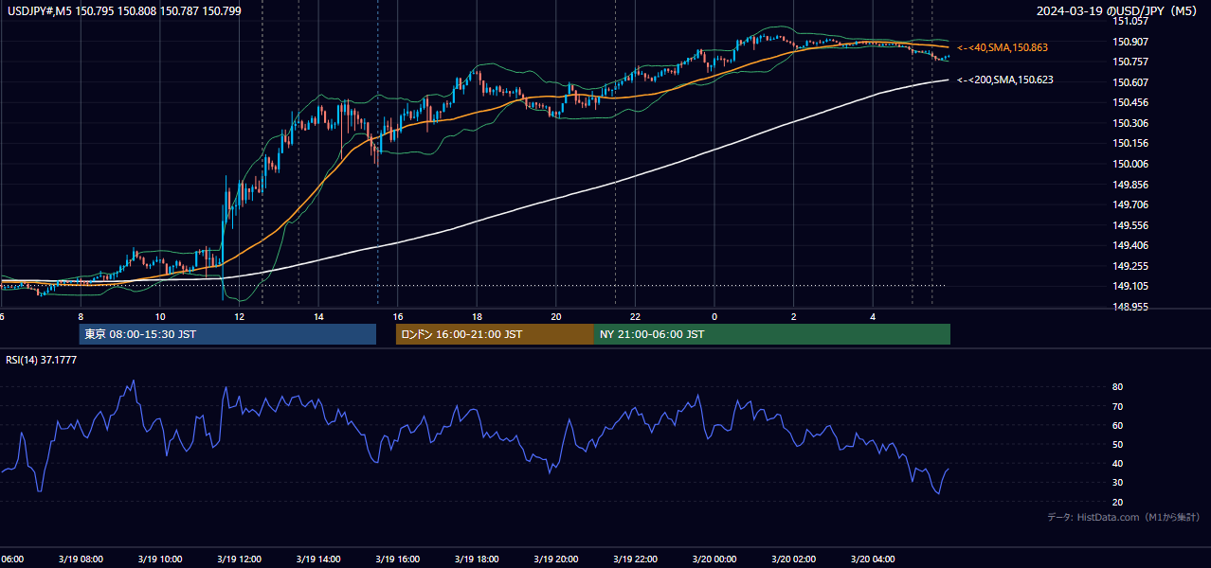Select the white 200 SMA 150.623 label
The width and height of the screenshot is (1211, 568).
[1005, 80]
